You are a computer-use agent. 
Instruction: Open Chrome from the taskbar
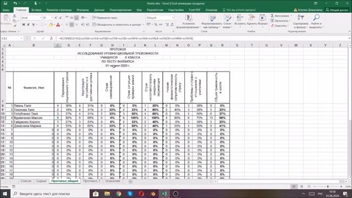click(119, 194)
